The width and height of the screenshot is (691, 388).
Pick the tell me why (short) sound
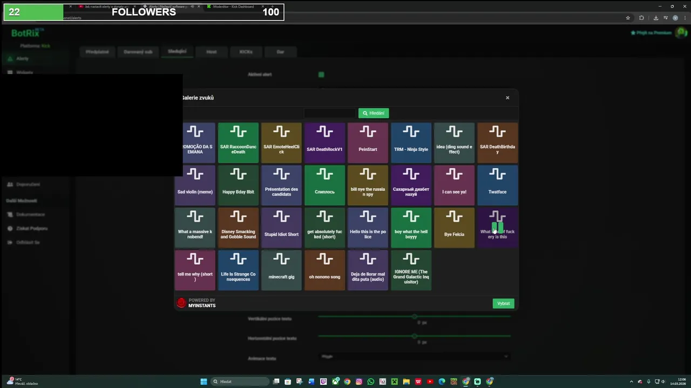tap(195, 271)
